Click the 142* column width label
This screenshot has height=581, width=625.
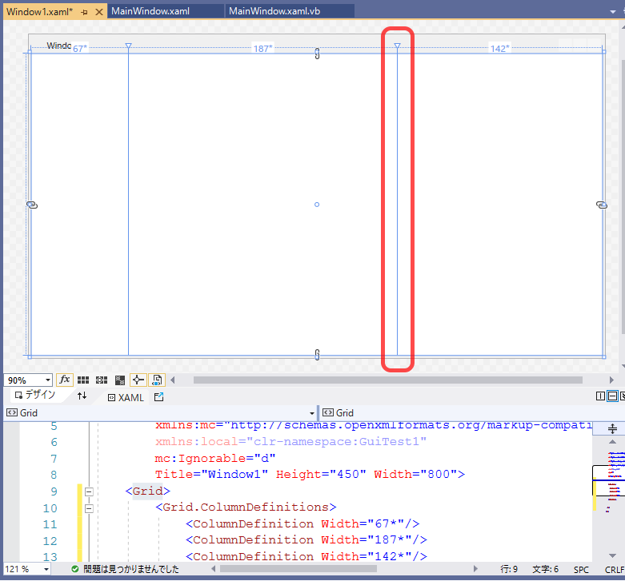pos(499,49)
